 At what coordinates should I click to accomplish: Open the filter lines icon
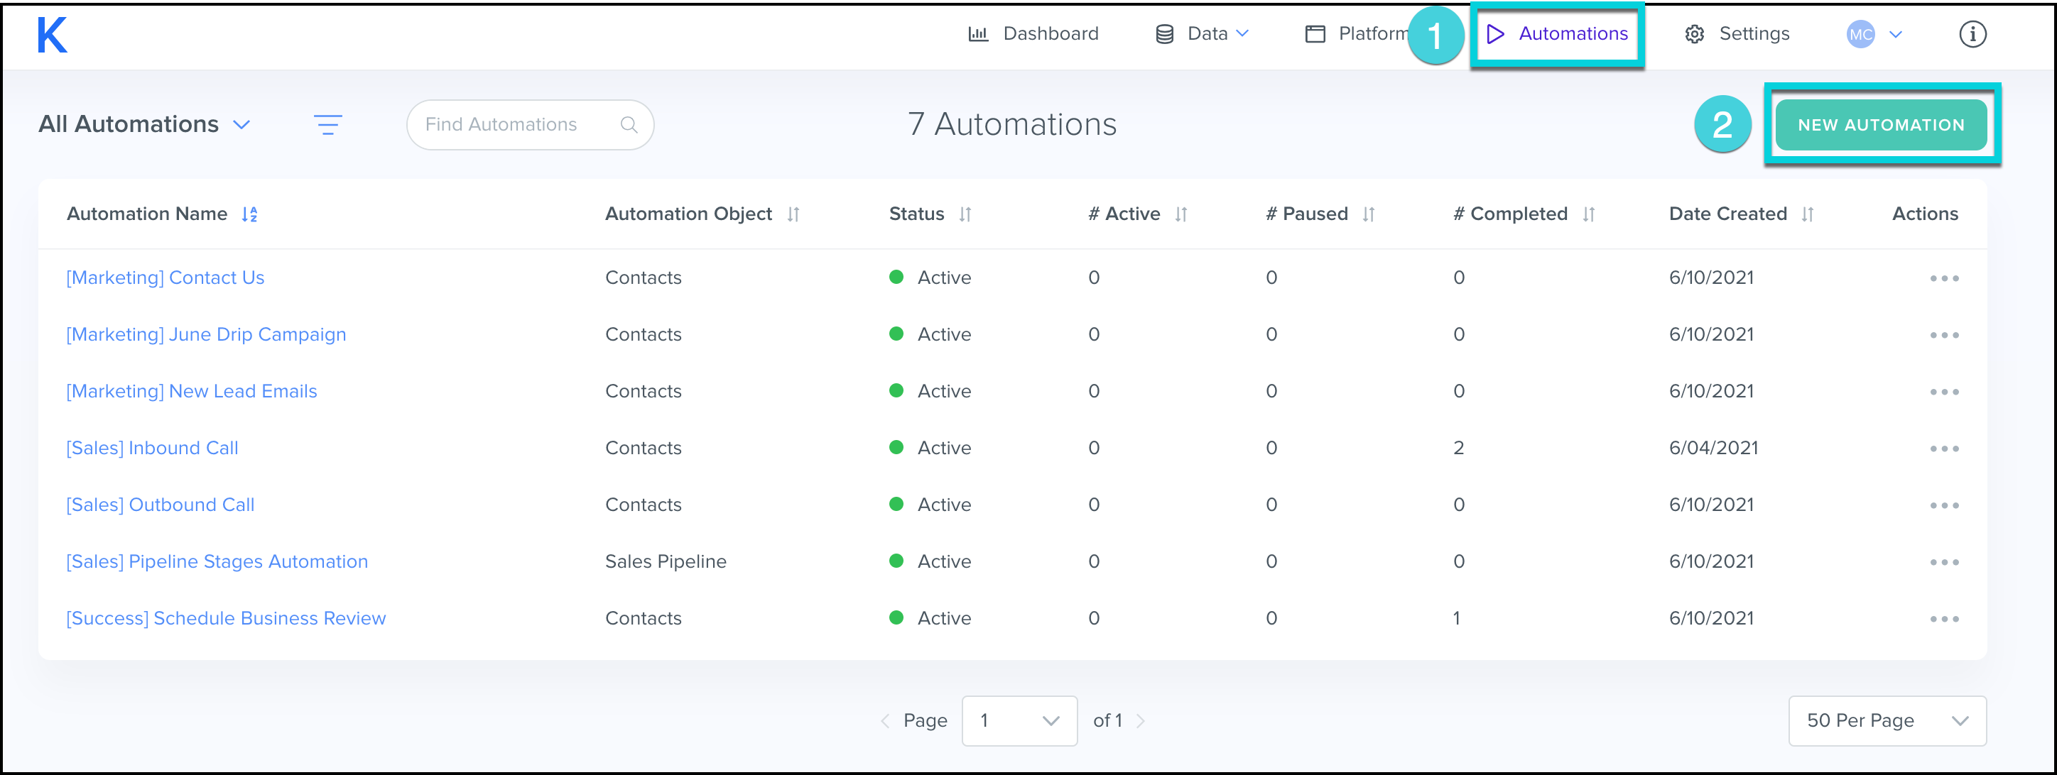pyautogui.click(x=327, y=124)
